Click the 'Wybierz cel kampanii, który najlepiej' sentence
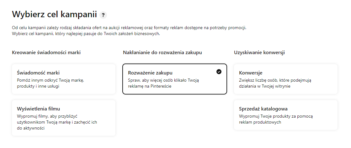 click(86, 33)
